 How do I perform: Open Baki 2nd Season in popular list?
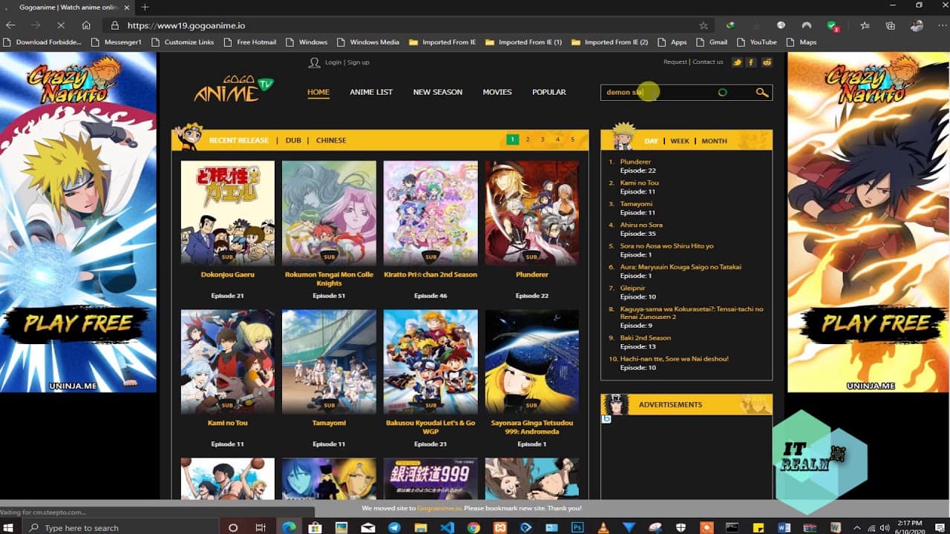pyautogui.click(x=646, y=337)
